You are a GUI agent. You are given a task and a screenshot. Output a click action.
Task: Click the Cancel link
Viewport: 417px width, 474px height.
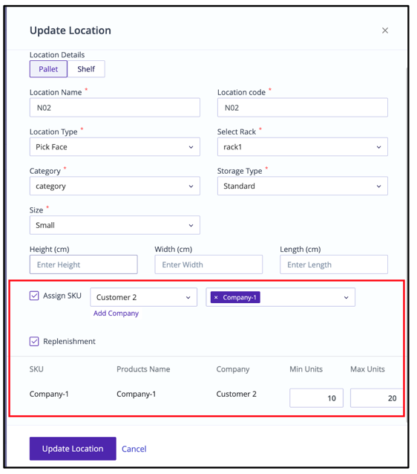(x=134, y=449)
